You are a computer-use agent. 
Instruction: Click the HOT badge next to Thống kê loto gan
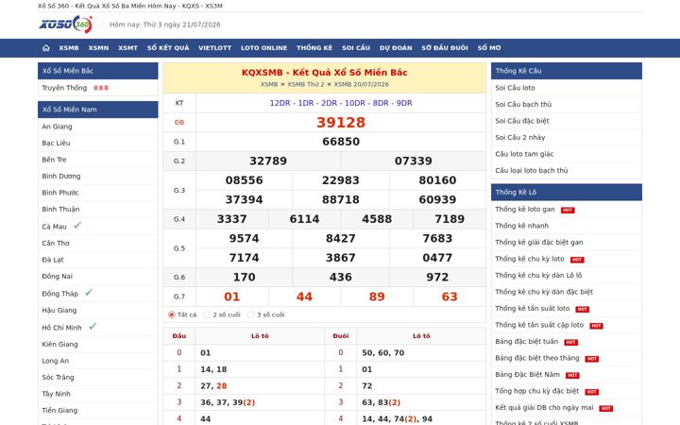coord(568,210)
